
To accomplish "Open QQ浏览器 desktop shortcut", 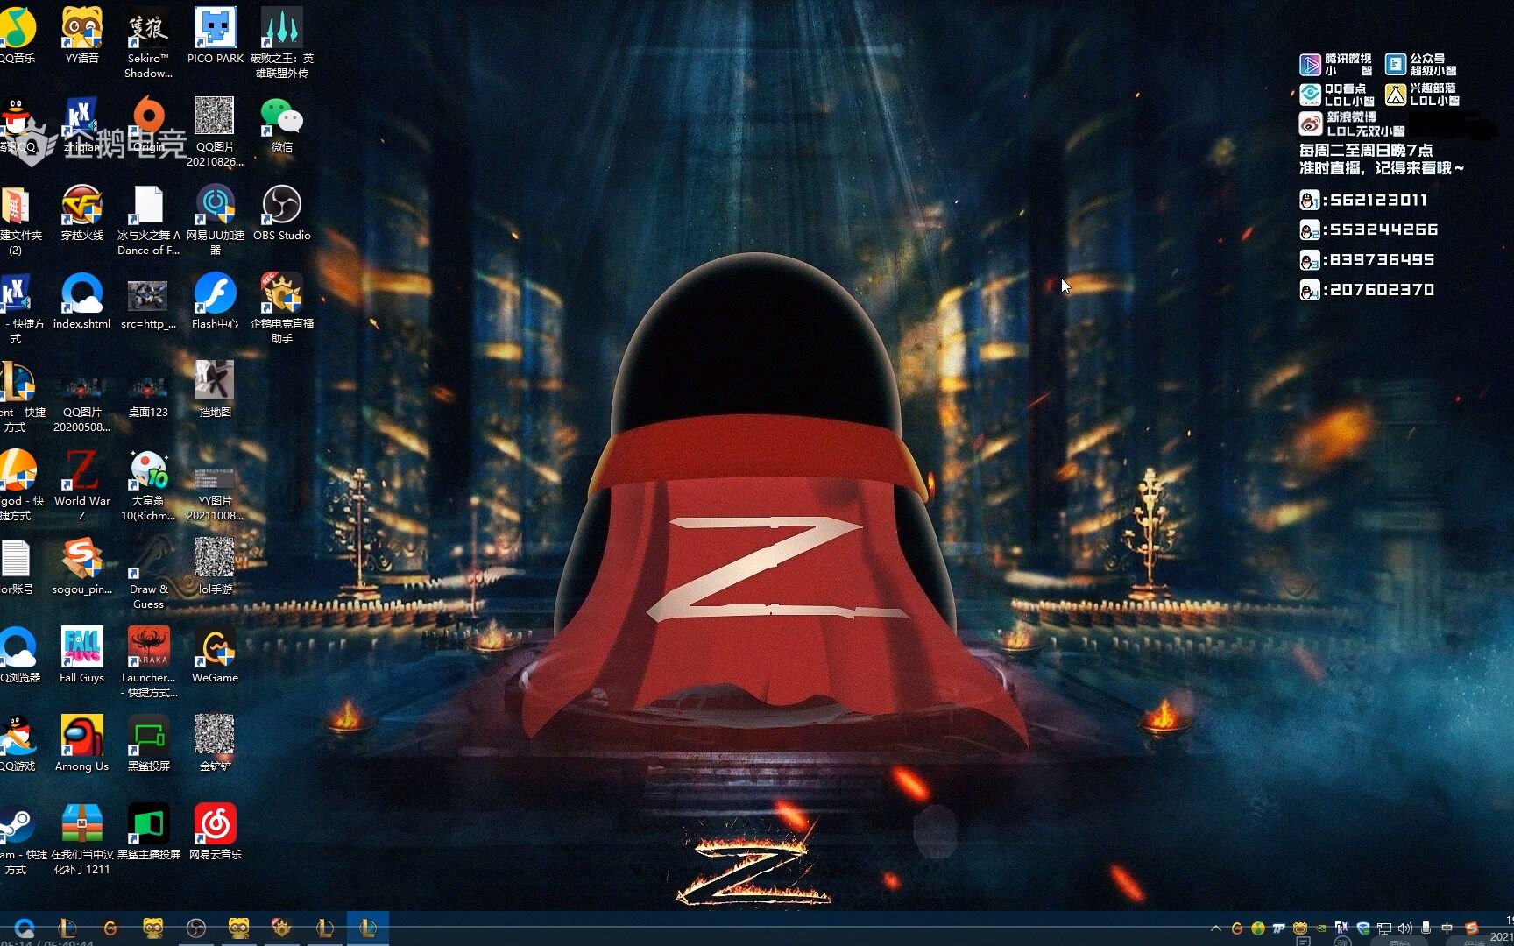I will click(x=18, y=655).
